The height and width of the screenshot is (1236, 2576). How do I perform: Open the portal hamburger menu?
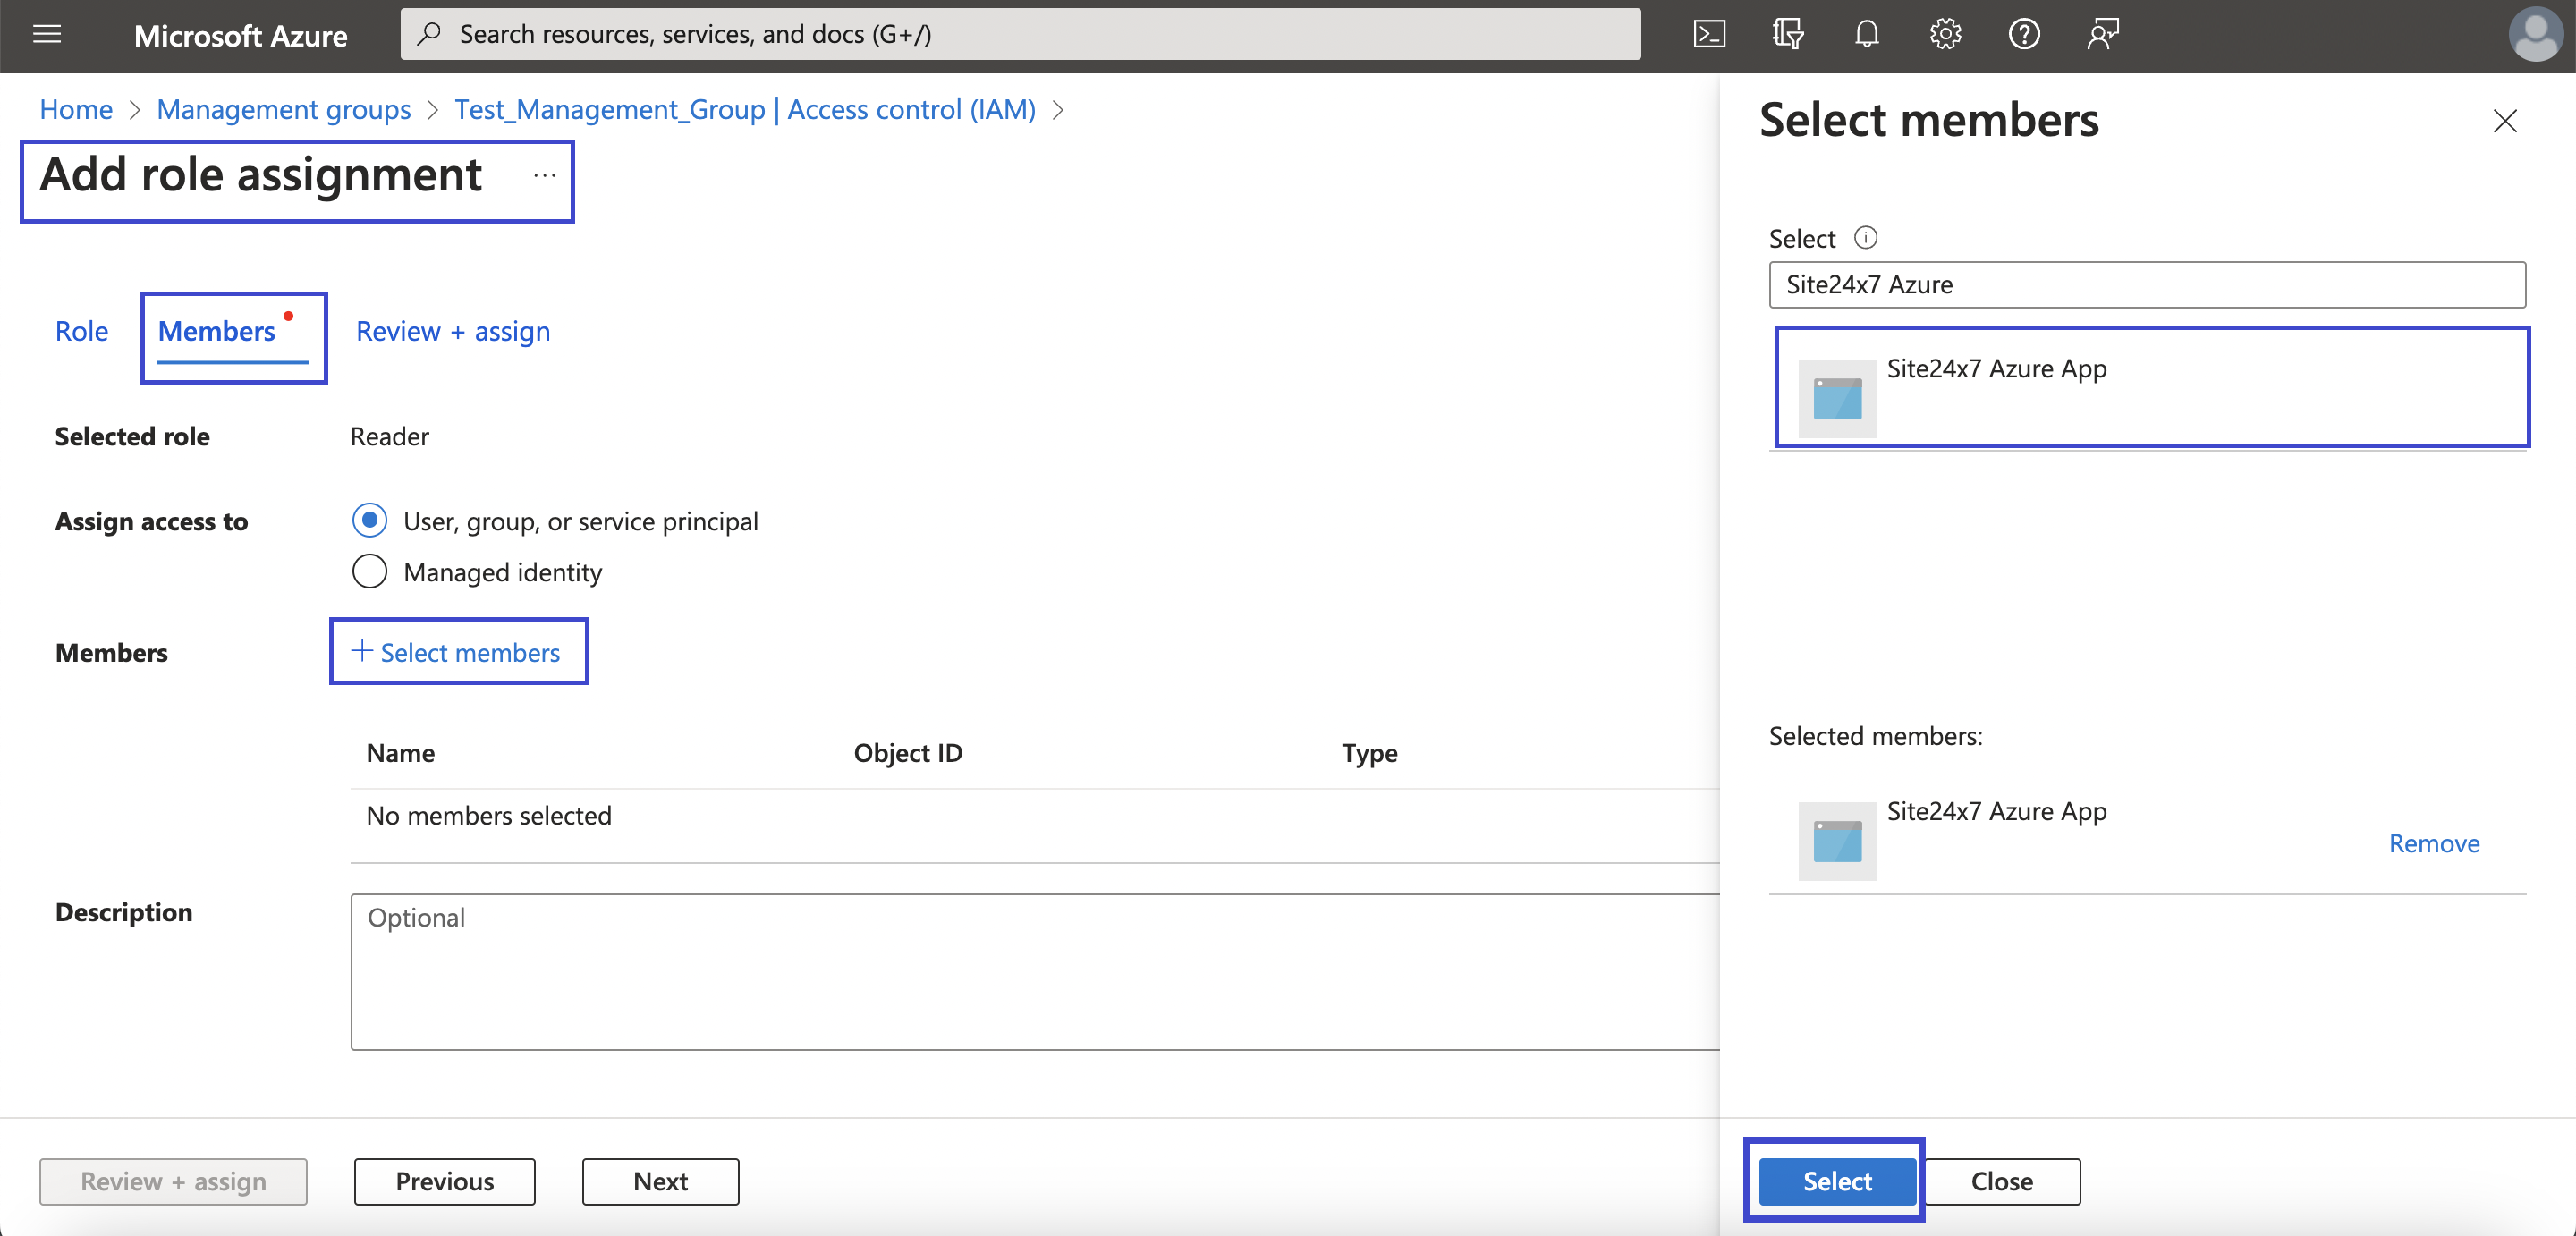click(46, 33)
